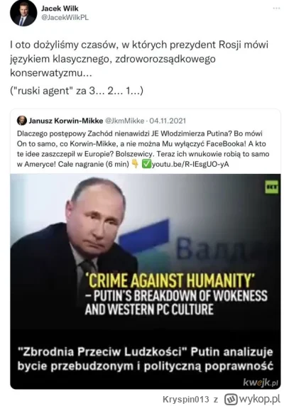
Task: Open the Kryspin013 user profile
Action: pyautogui.click(x=185, y=400)
